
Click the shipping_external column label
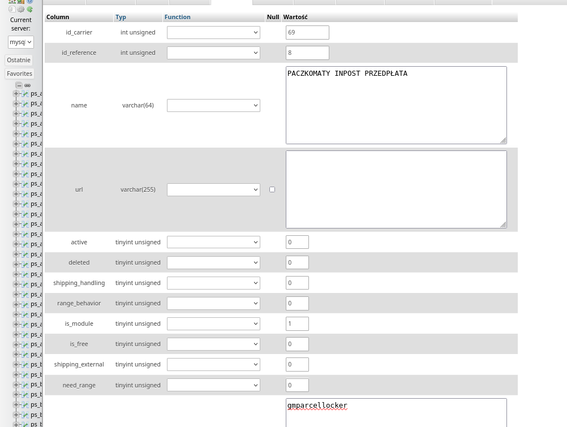(79, 364)
